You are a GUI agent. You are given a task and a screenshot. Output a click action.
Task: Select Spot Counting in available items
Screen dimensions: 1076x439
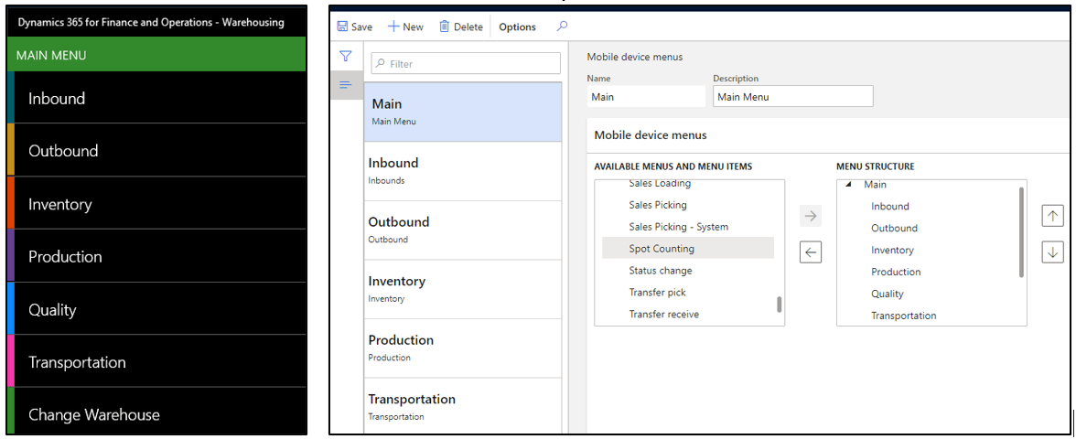point(688,249)
